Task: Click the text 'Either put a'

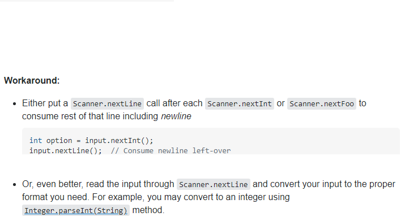Action: pos(45,103)
